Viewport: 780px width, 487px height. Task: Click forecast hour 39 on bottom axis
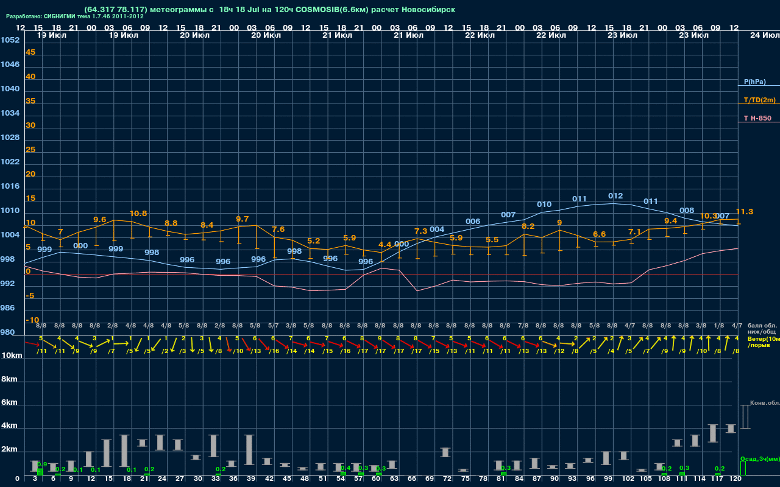point(250,479)
